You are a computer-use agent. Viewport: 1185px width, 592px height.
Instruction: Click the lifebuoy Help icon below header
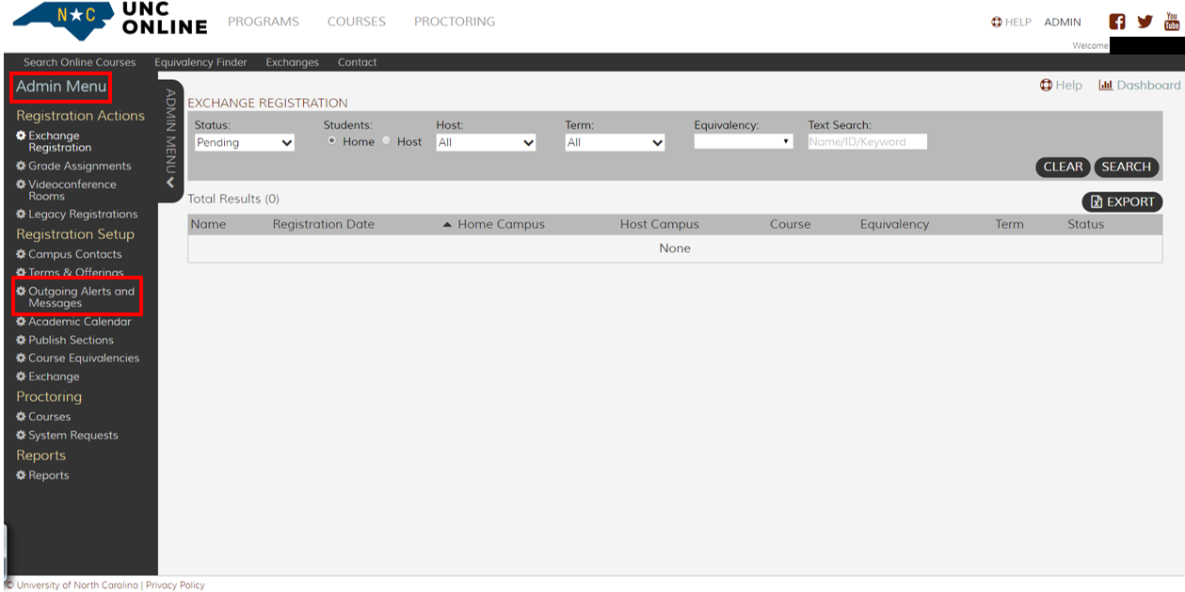coord(1046,86)
